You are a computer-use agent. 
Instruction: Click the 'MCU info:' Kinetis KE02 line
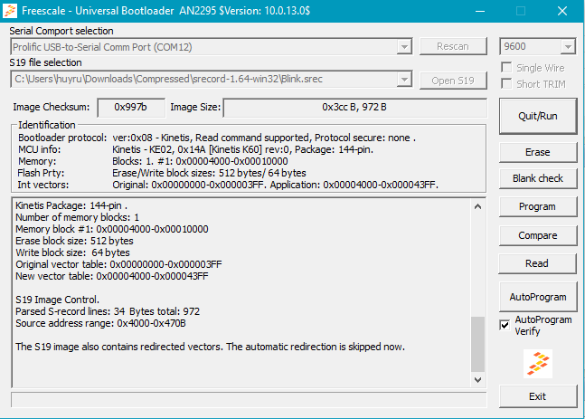(x=195, y=149)
